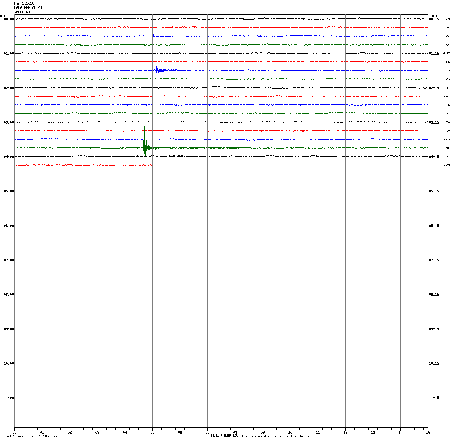Click the Each Vertical Division scale note

(x=36, y=436)
